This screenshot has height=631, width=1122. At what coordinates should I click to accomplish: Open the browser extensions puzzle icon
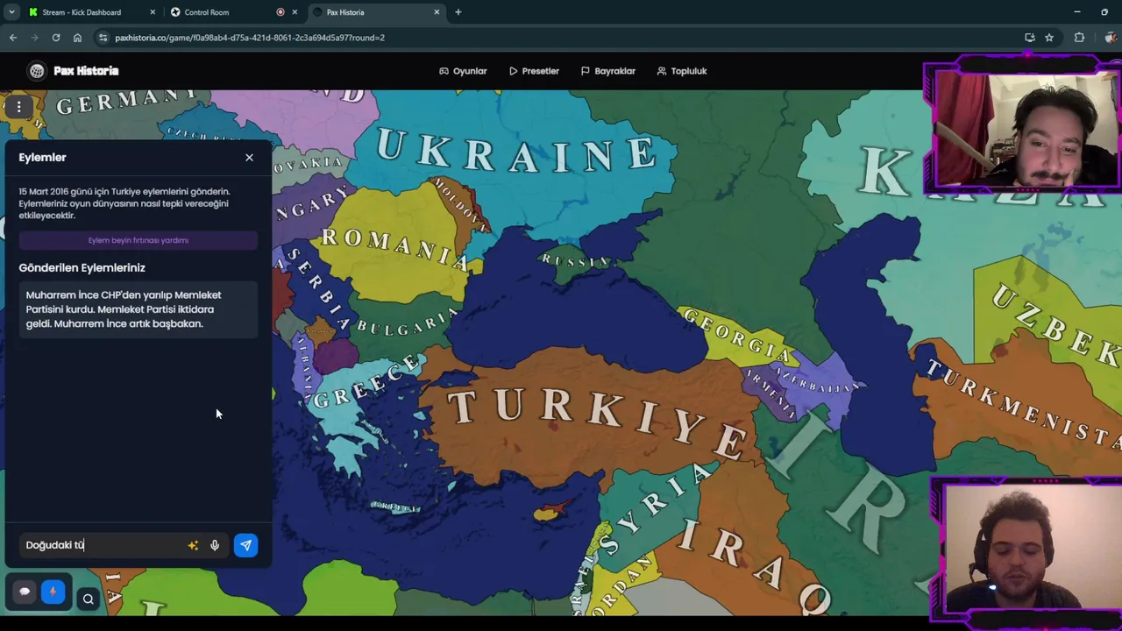pyautogui.click(x=1079, y=38)
